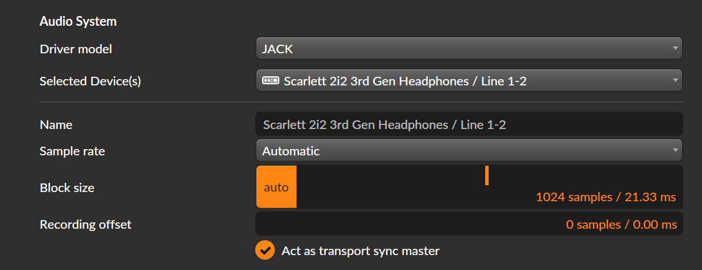The width and height of the screenshot is (702, 270).
Task: Click the Driver model dropdown arrow
Action: pyautogui.click(x=675, y=49)
